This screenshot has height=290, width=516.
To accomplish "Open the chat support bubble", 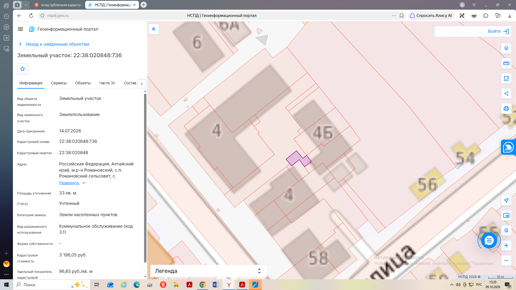I will (x=489, y=240).
